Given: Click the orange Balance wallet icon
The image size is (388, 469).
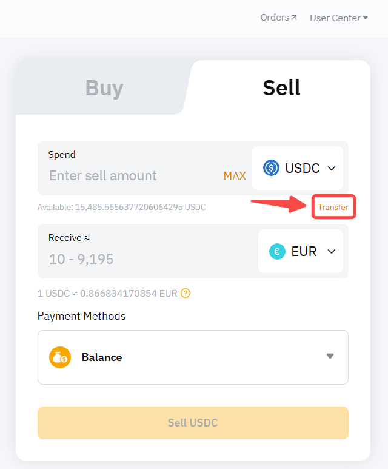Looking at the screenshot, I should (x=60, y=357).
